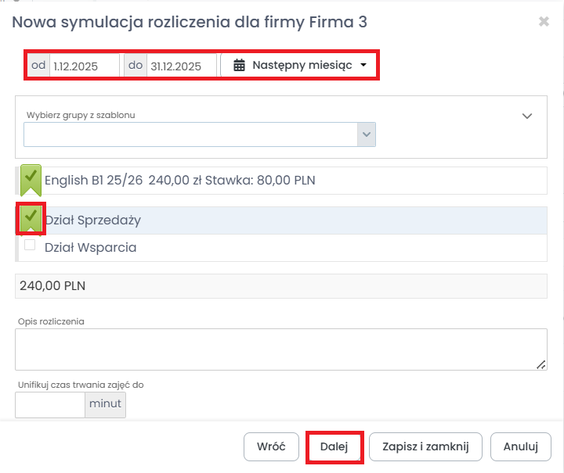Click the do end date field
Screen dimensions: 564x473
coord(181,66)
